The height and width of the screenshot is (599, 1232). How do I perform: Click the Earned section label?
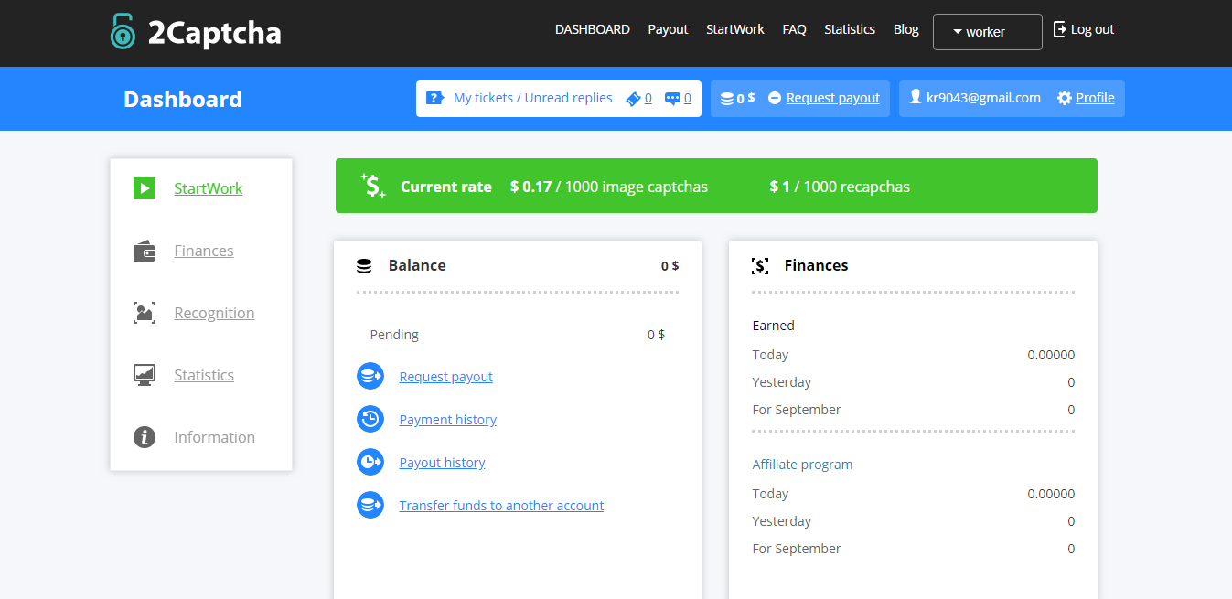tap(774, 326)
